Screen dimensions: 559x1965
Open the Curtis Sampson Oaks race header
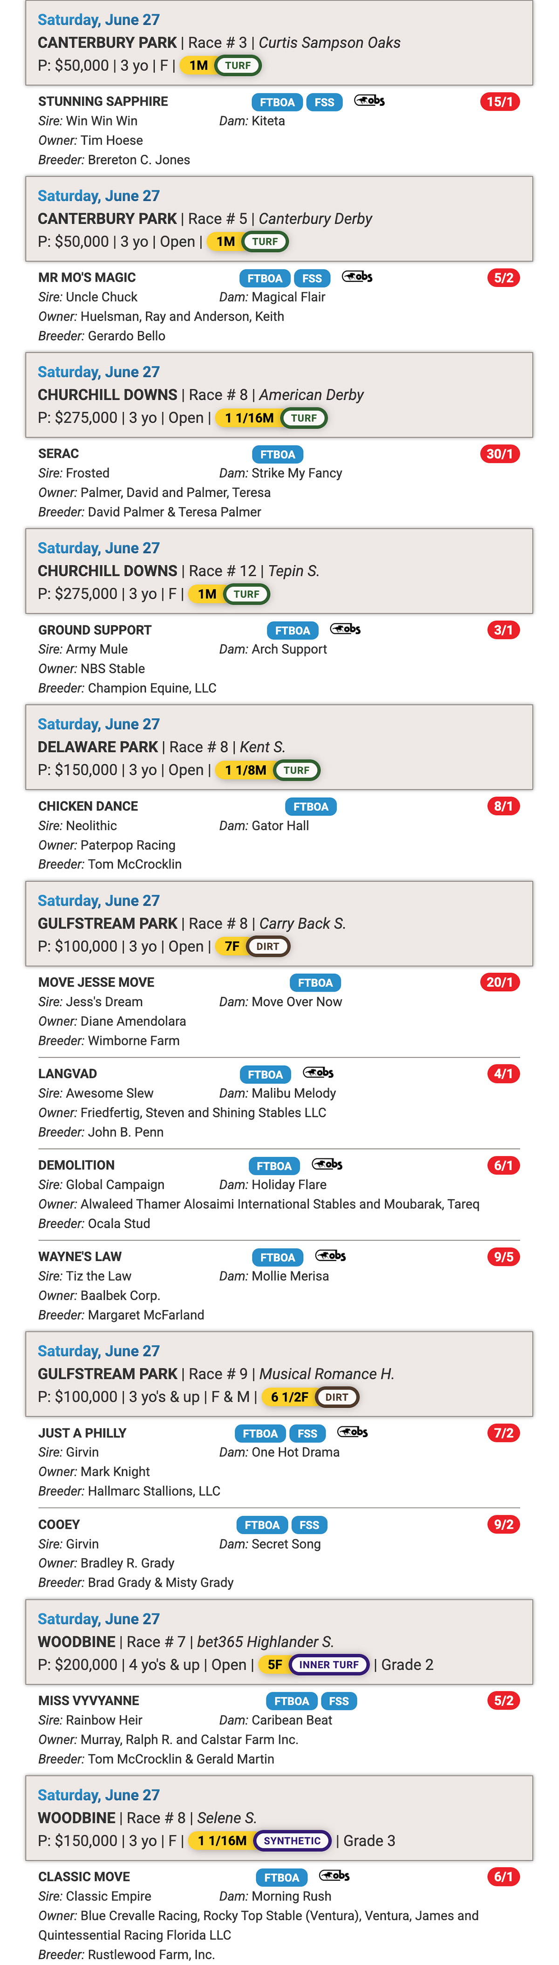tap(279, 43)
